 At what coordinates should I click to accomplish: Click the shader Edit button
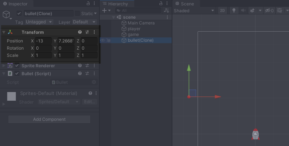(90, 102)
